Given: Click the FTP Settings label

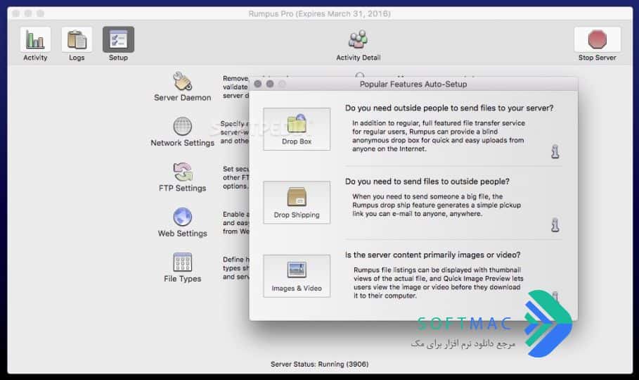Looking at the screenshot, I should click(x=183, y=188).
